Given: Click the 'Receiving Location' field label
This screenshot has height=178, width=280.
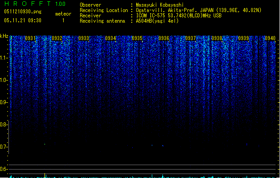Looking at the screenshot, I should [104, 10].
